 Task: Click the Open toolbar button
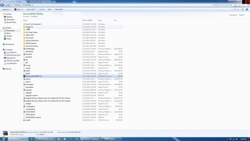(18, 9)
